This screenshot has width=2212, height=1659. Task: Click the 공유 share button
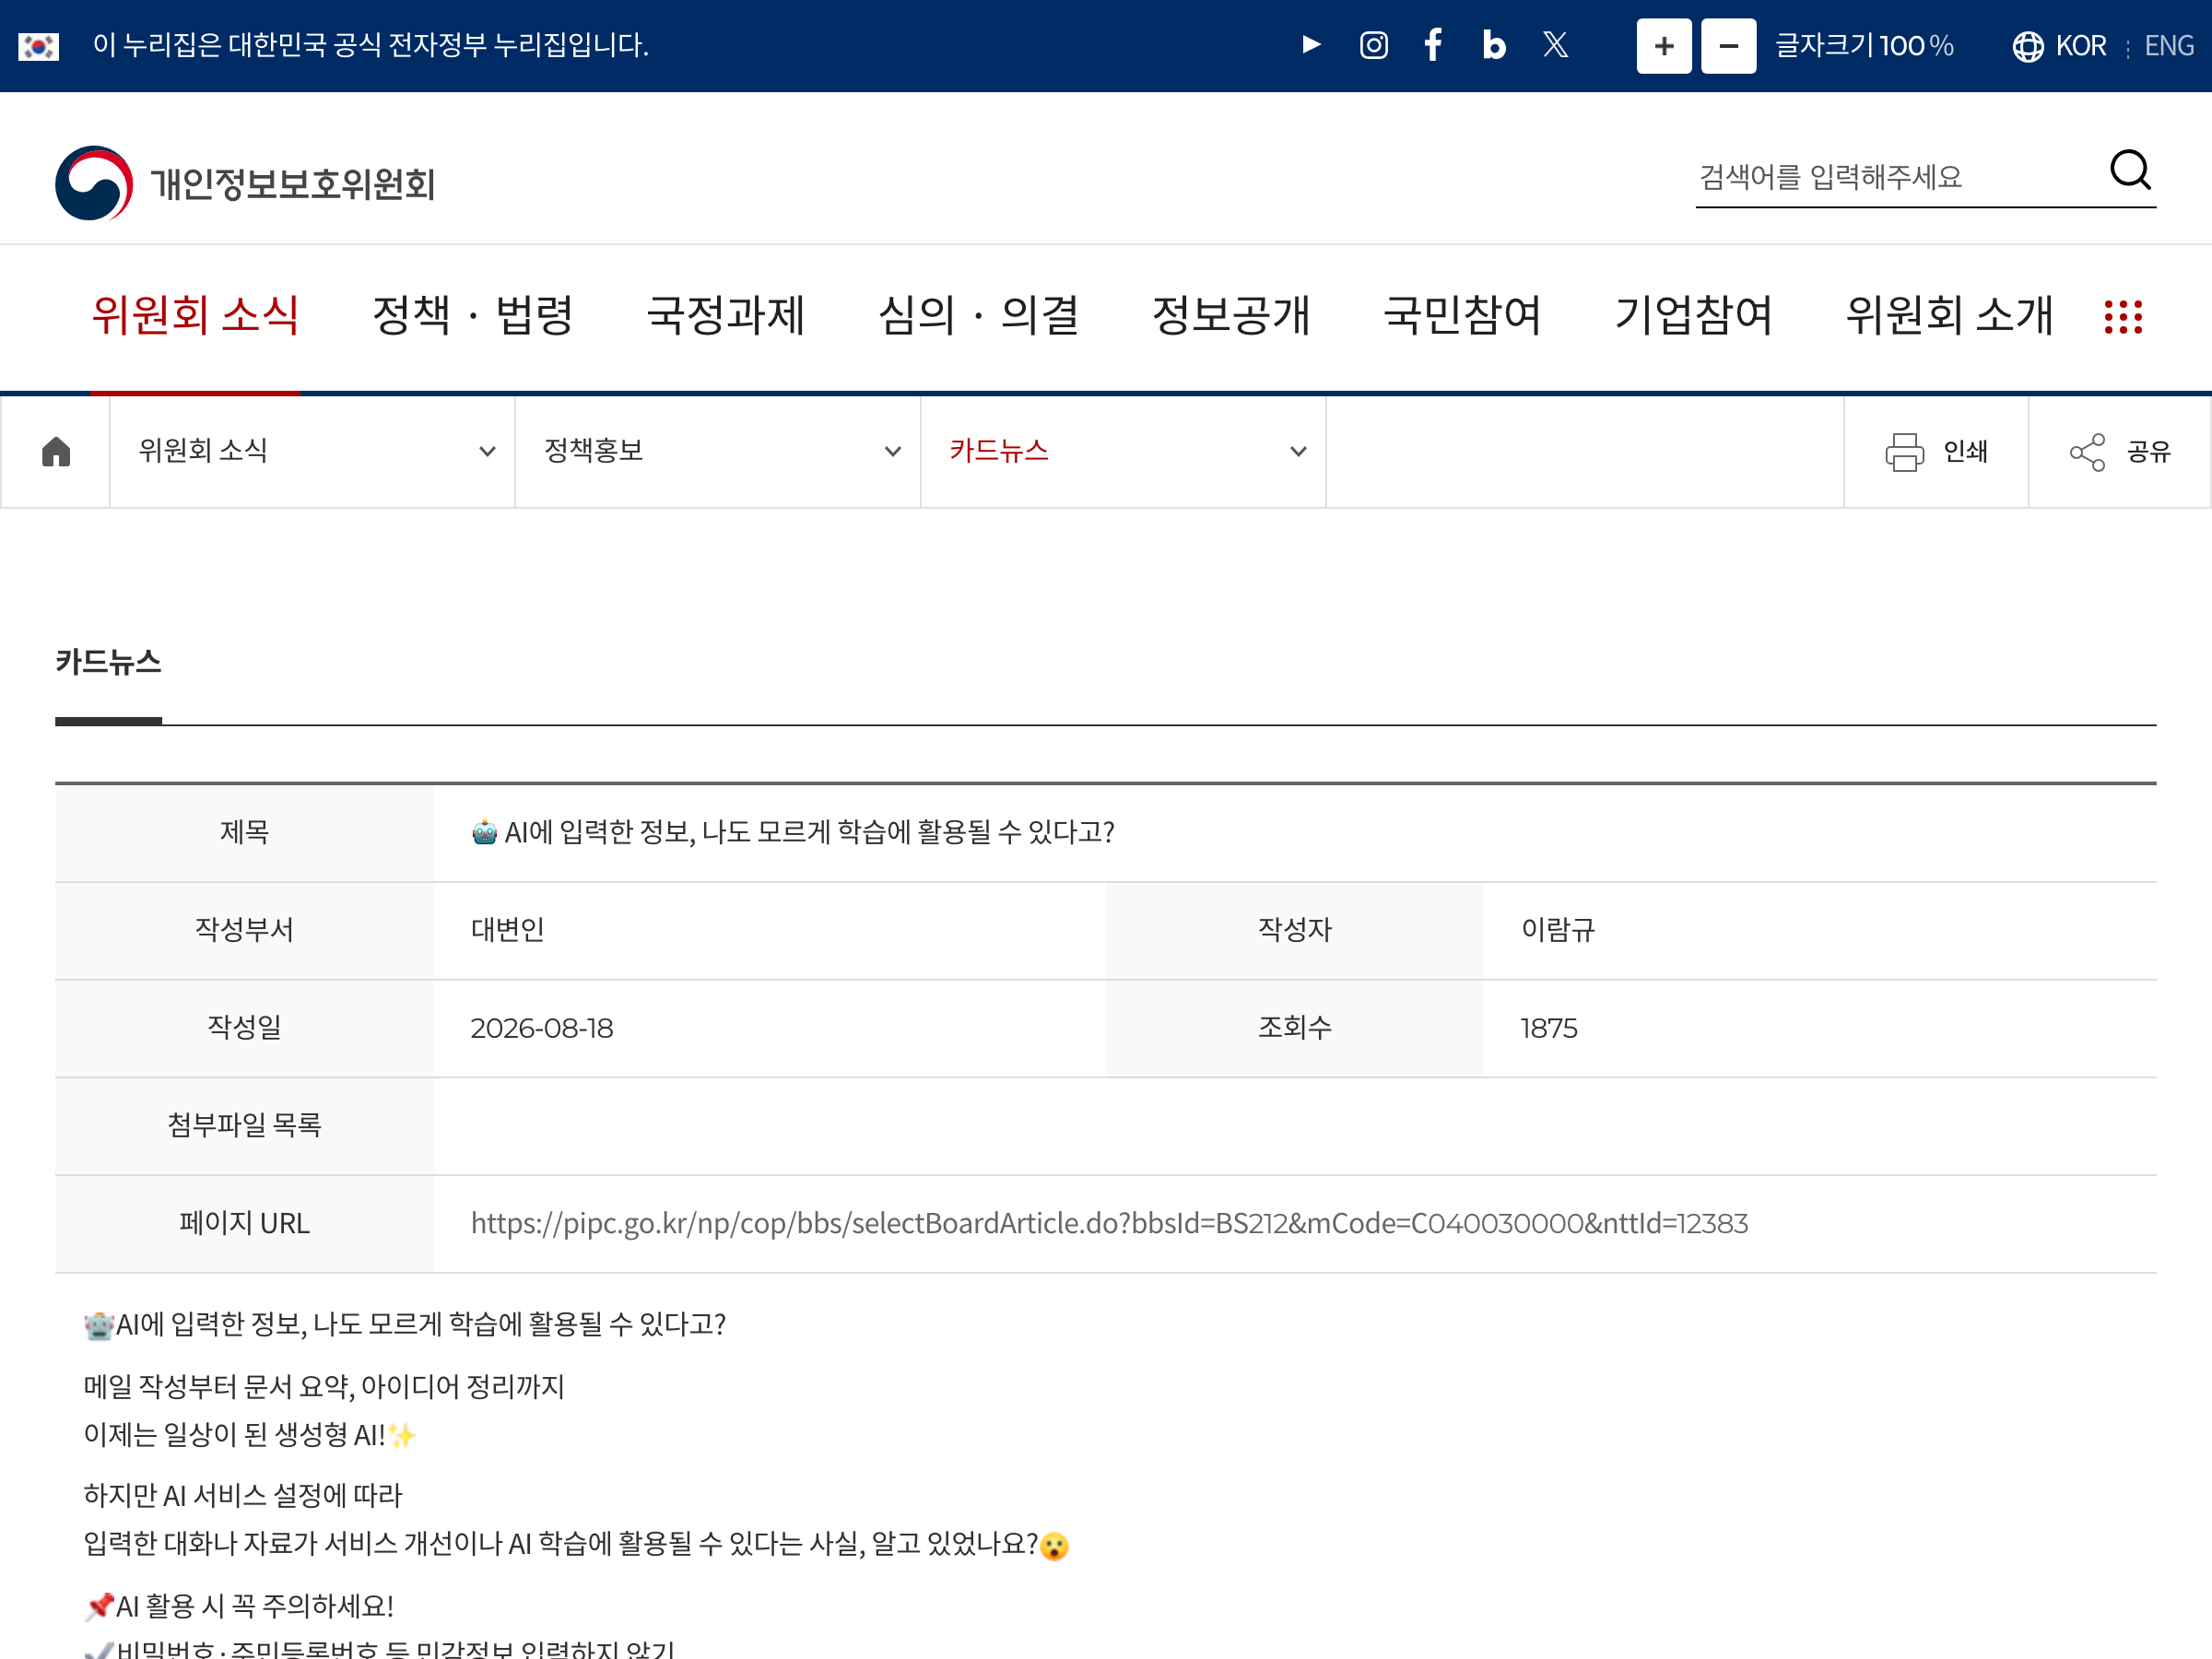[x=2120, y=452]
